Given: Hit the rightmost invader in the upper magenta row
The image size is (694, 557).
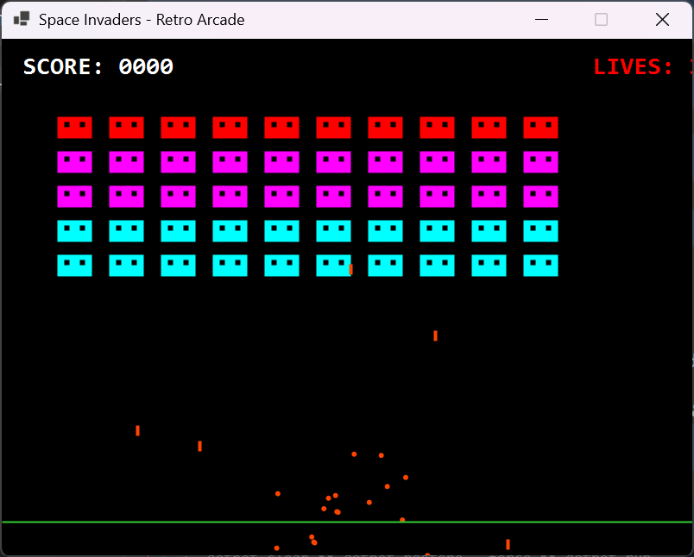Looking at the screenshot, I should click(x=541, y=162).
